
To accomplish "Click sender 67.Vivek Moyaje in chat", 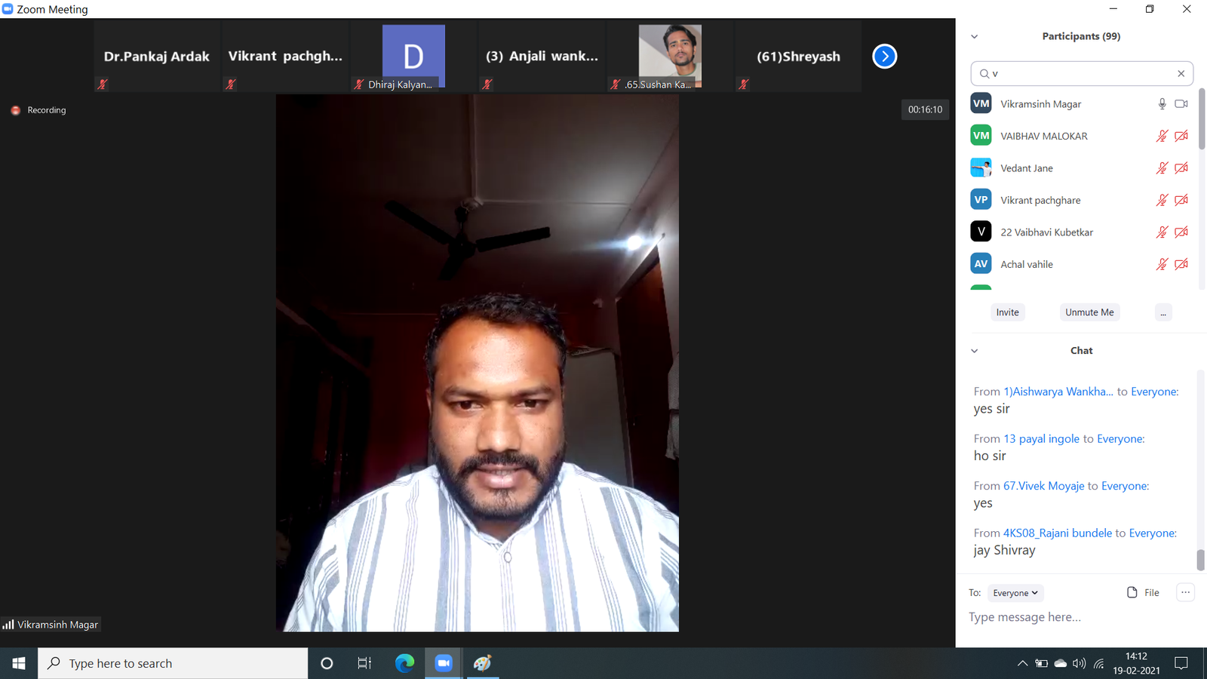I will coord(1043,486).
